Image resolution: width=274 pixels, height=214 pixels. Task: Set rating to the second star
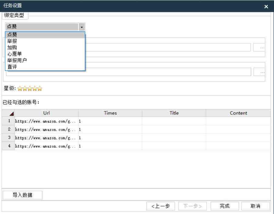pyautogui.click(x=25, y=88)
